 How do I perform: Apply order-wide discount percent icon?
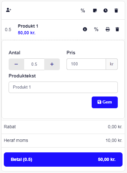pyautogui.click(x=83, y=10)
